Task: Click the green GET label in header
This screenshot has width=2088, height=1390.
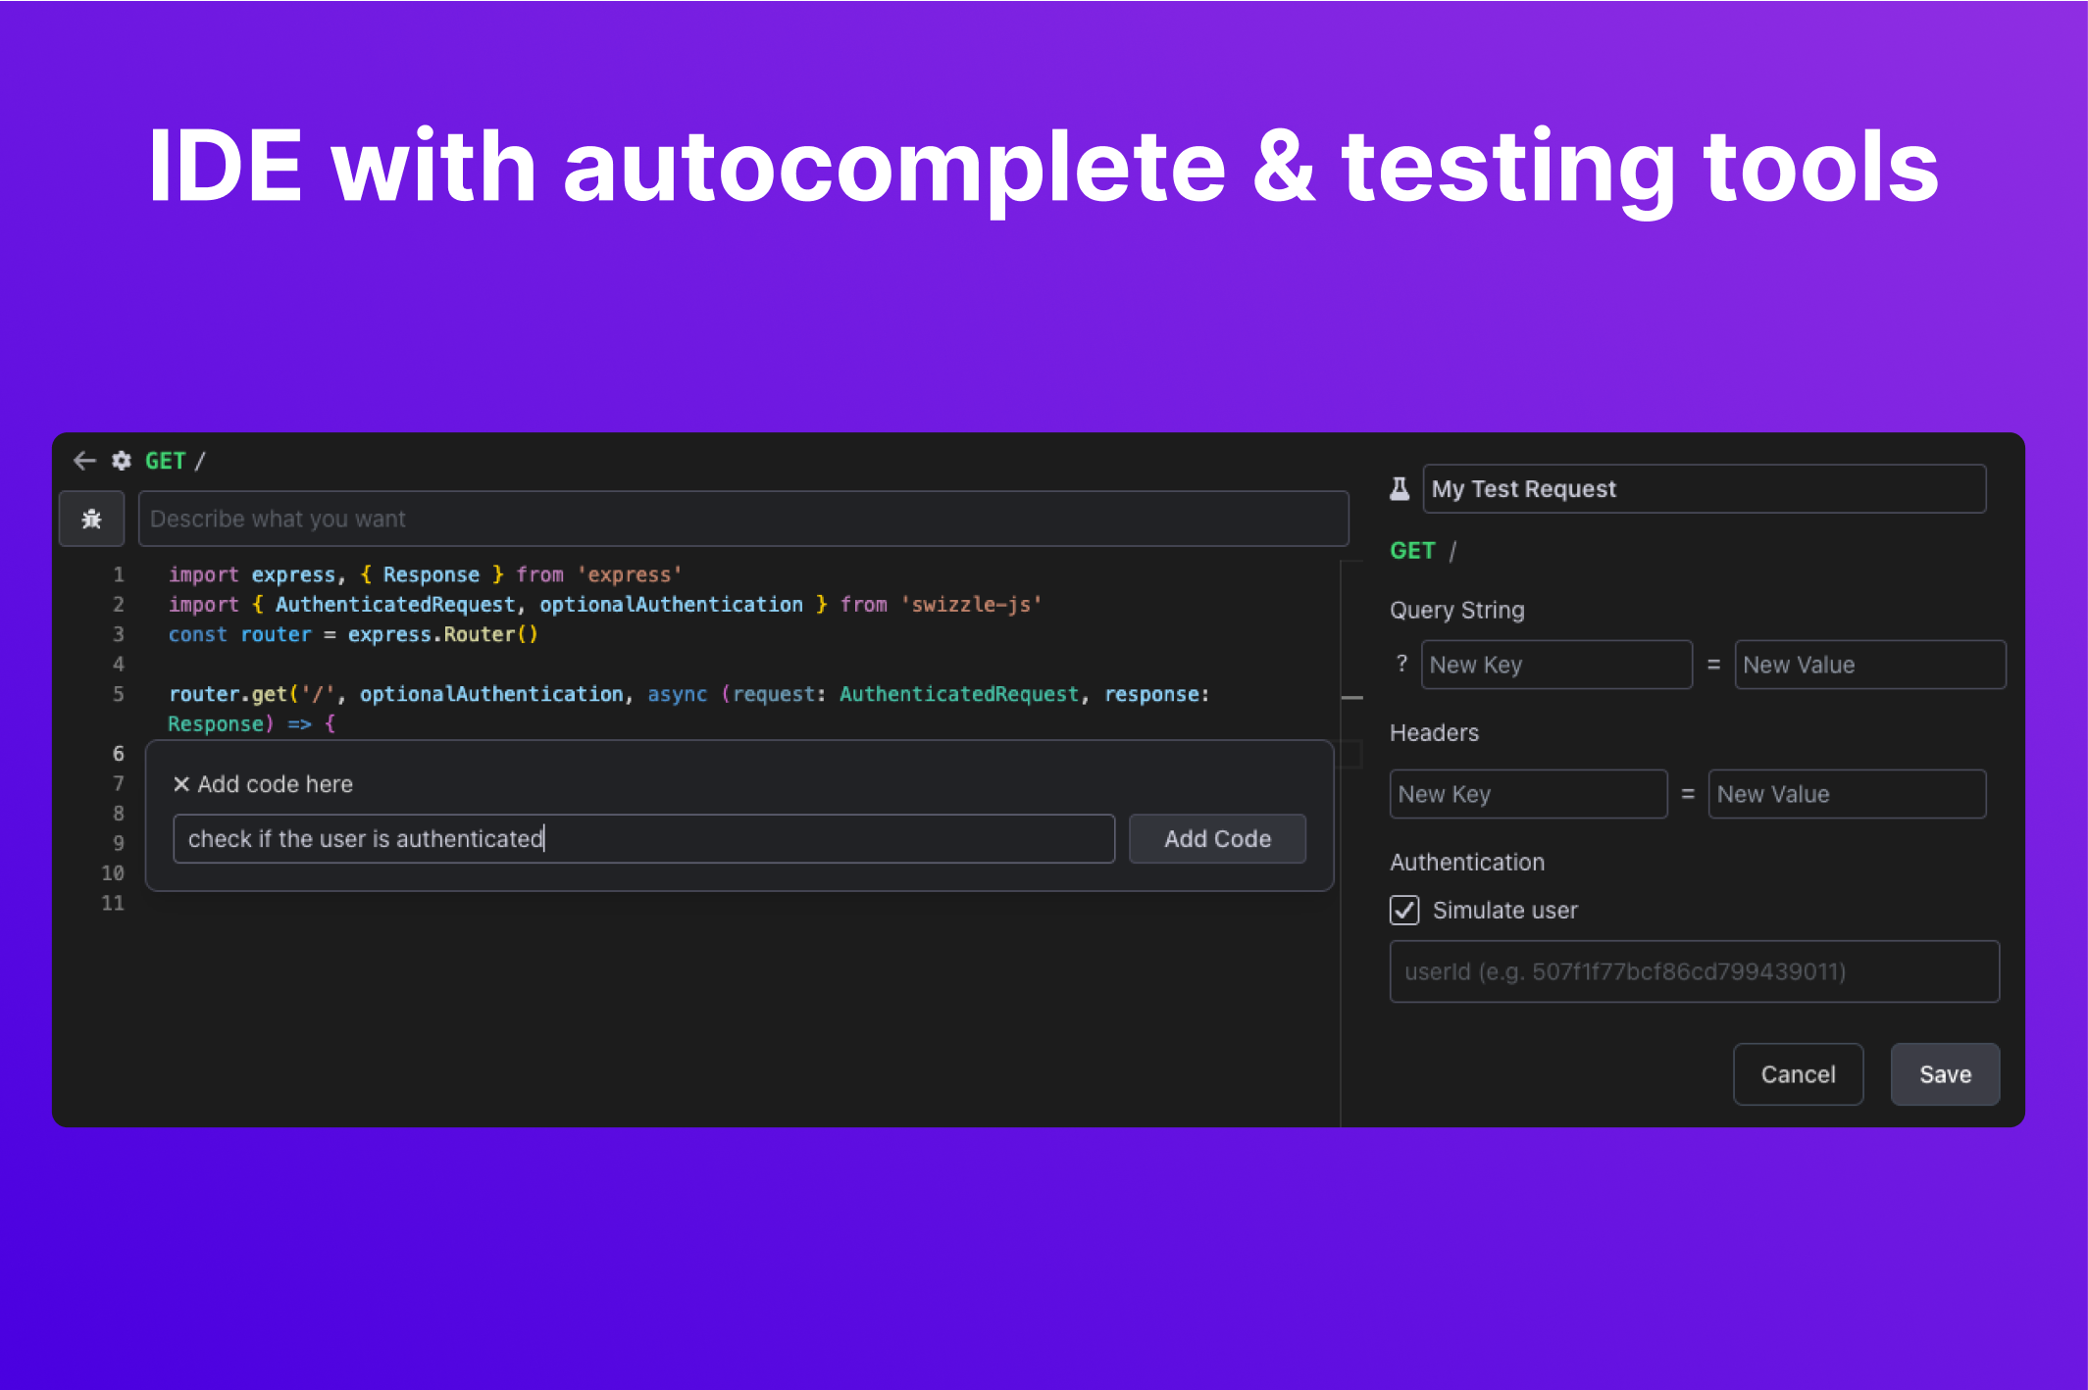Action: pos(165,461)
